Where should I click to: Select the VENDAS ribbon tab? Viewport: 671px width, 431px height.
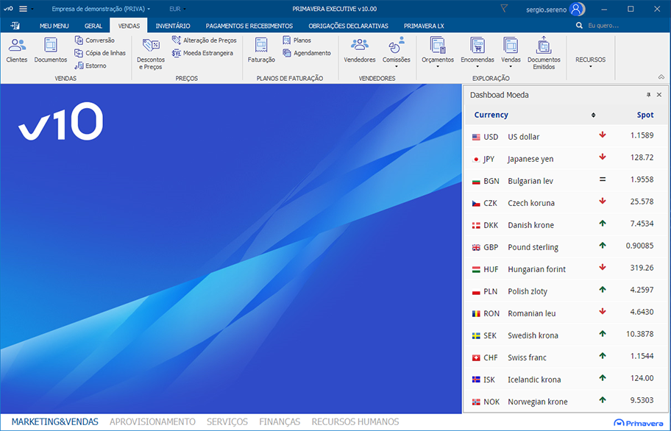(x=129, y=26)
